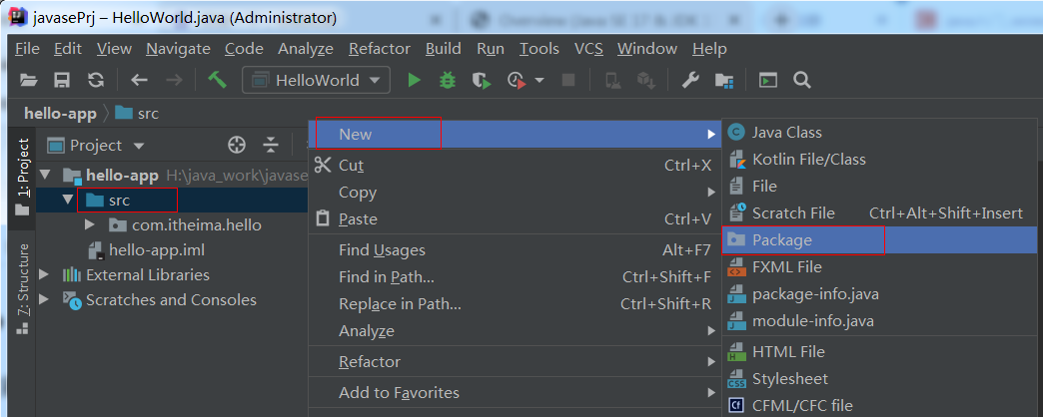1043x417 pixels.
Task: Expand External Libraries node
Action: 43,274
